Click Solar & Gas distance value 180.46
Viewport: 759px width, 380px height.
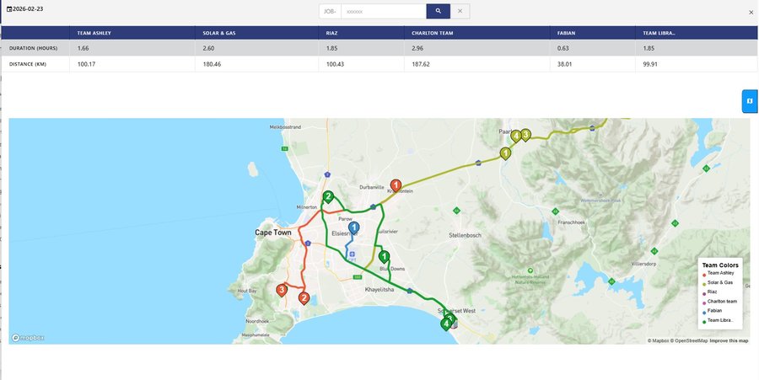(x=213, y=64)
